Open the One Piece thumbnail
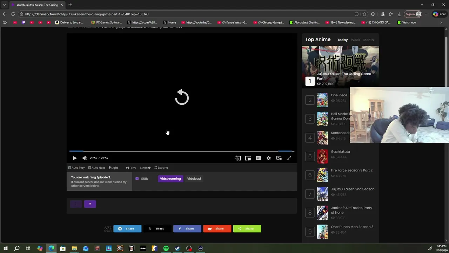The height and width of the screenshot is (253, 449). click(322, 100)
